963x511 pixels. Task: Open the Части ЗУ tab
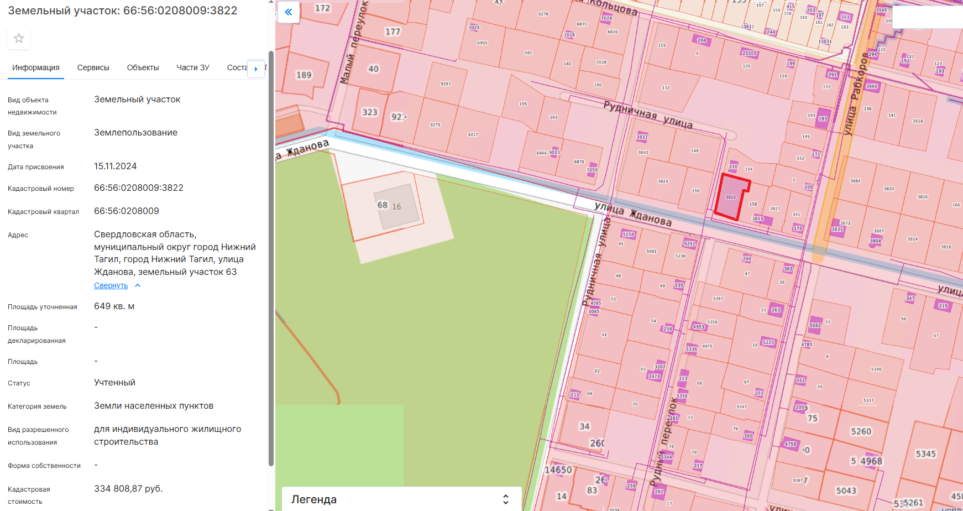[192, 67]
